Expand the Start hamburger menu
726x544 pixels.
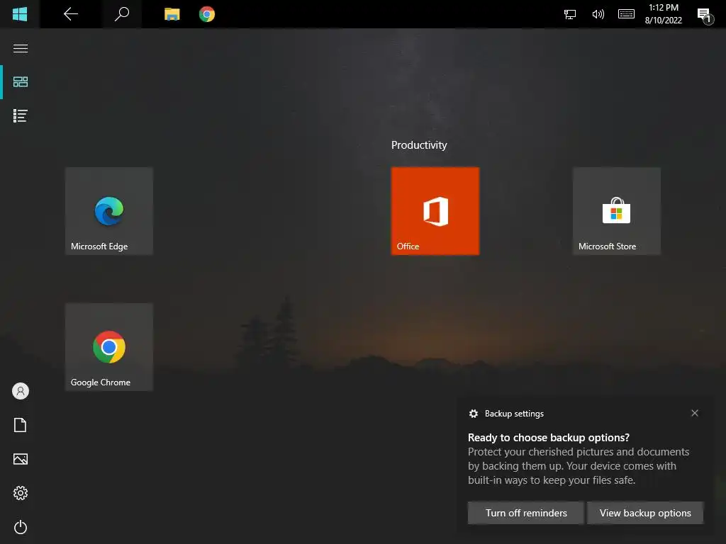(21, 49)
